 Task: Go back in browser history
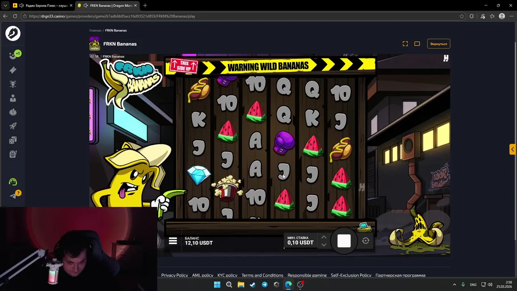[5, 16]
